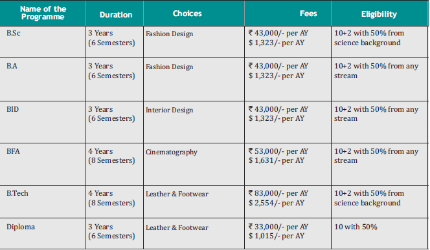Click the B.A programme name cell
The height and width of the screenshot is (250, 430).
(43, 79)
